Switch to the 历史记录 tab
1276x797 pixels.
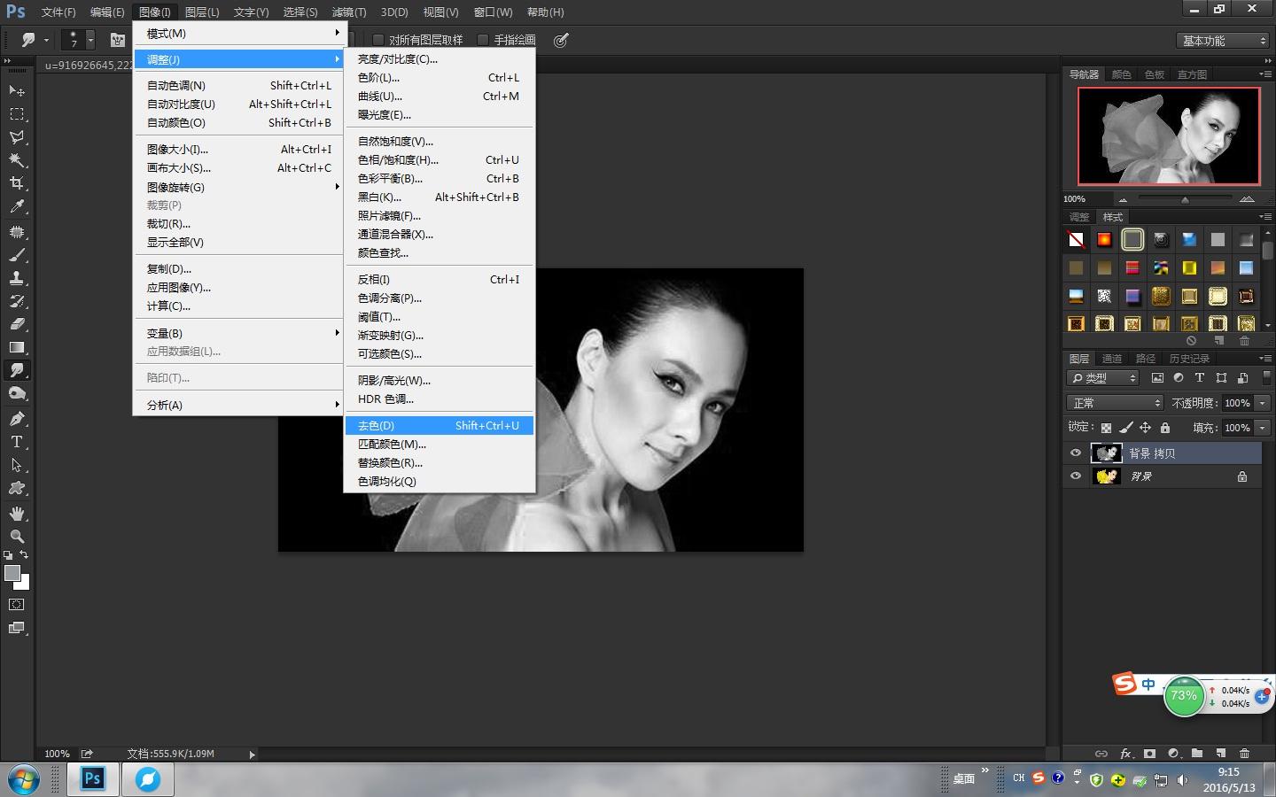point(1189,359)
